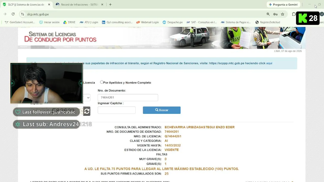Image resolution: width=324 pixels, height=182 pixels.
Task: Click the Sistema de Licencias header logo
Action: (60, 37)
